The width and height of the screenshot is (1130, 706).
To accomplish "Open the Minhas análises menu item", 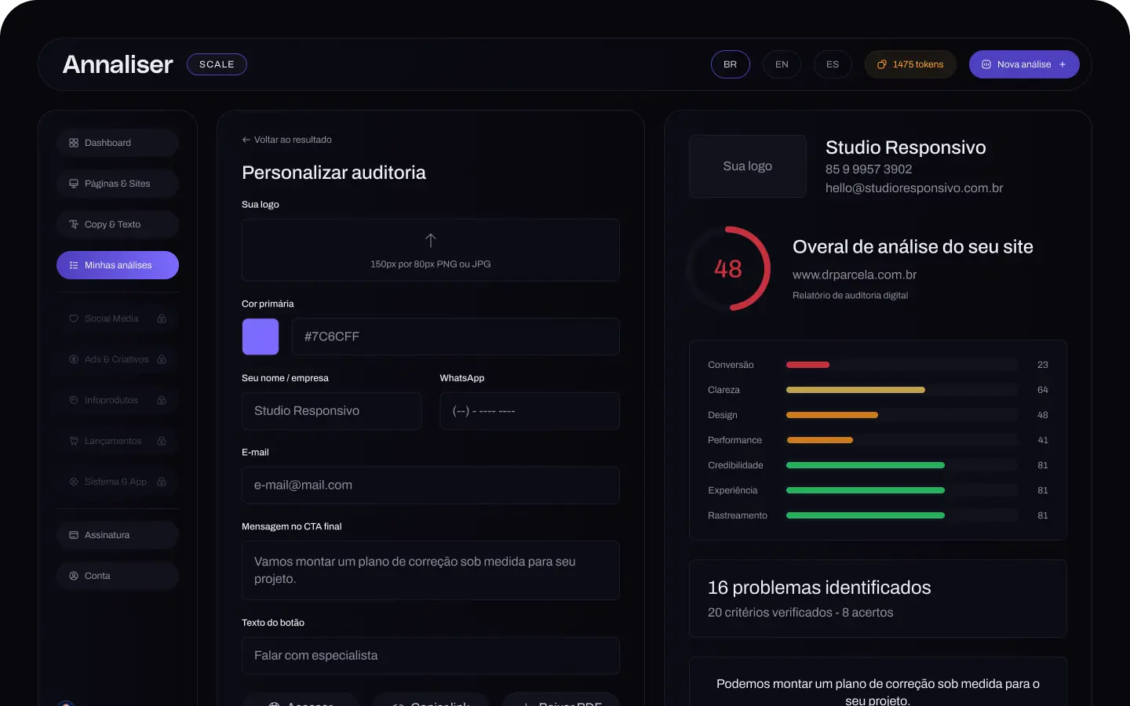I will pyautogui.click(x=118, y=265).
